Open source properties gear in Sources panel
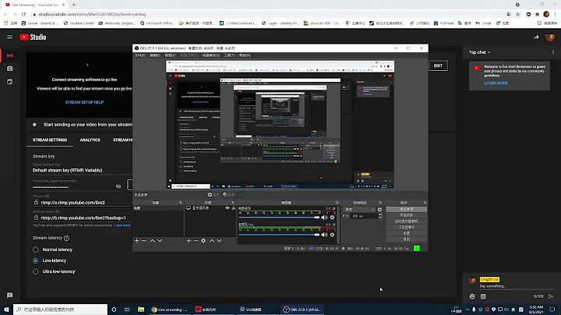 coord(203,241)
